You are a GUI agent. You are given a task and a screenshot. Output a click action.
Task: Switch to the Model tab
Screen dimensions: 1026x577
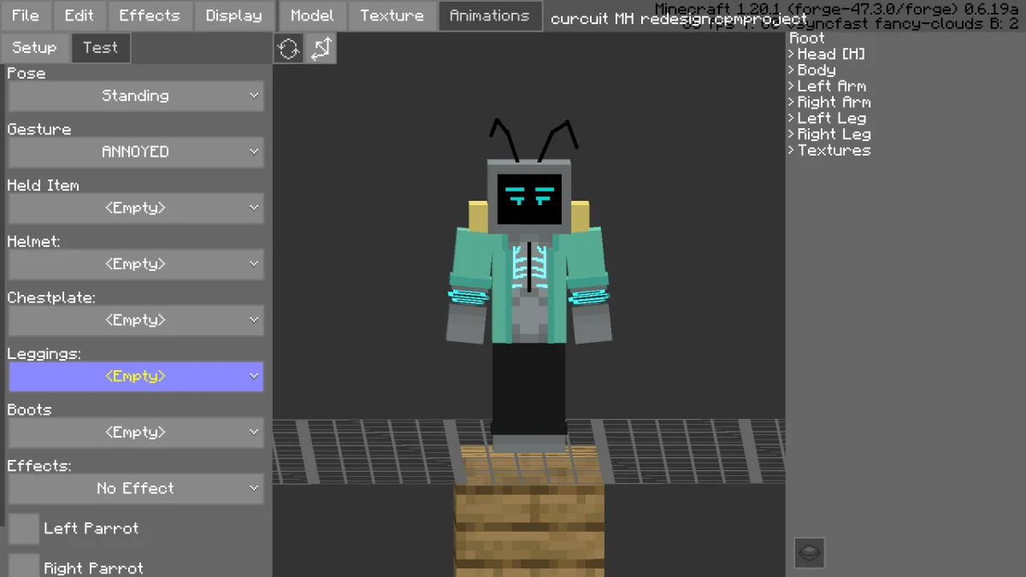click(312, 15)
